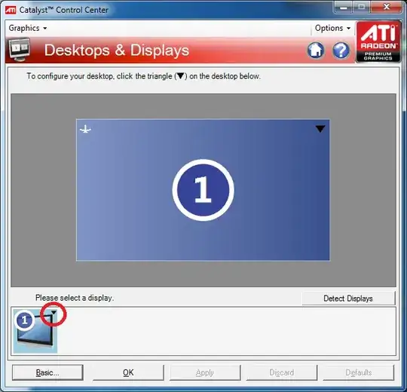Close the Catalyst Control Center window
Viewport: 407px width, 392px height.
coord(387,7)
